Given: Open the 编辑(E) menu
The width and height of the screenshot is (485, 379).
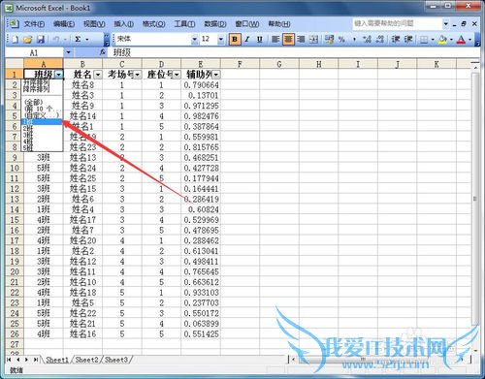Looking at the screenshot, I should (64, 24).
